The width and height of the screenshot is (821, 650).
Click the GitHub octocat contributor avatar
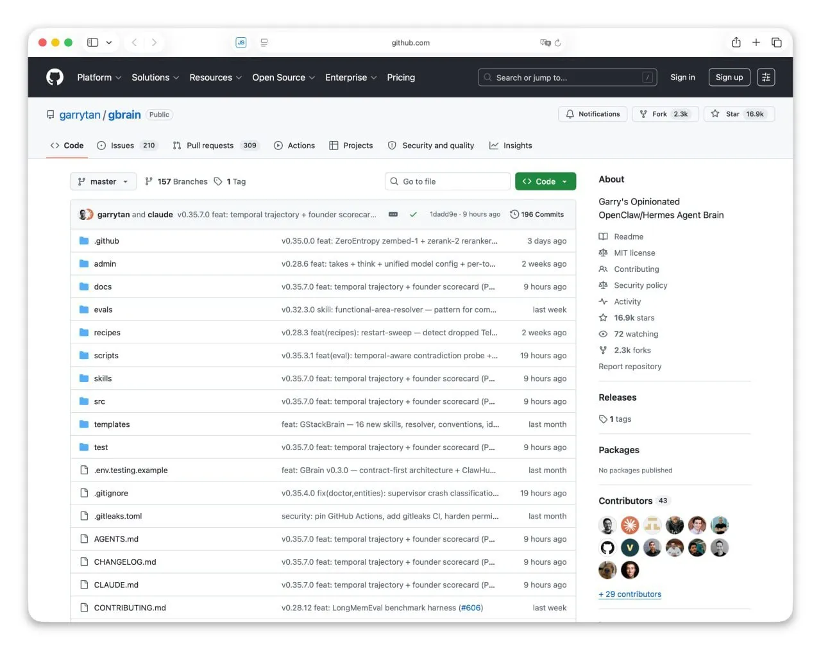(607, 548)
